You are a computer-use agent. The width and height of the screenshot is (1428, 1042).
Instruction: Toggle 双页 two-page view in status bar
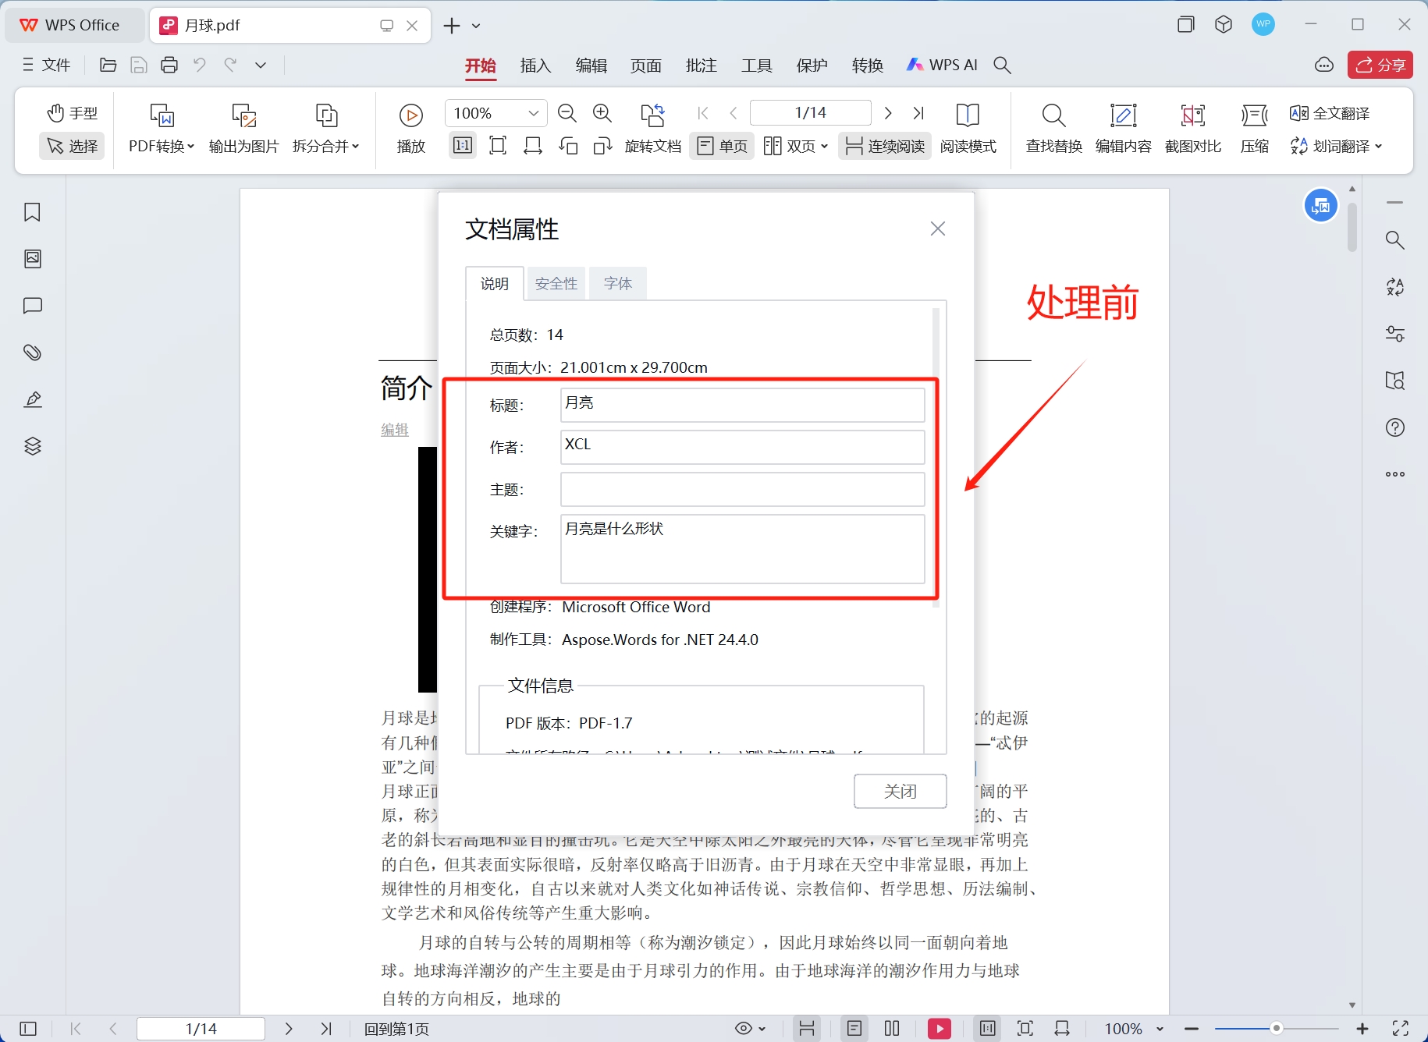coord(892,1029)
